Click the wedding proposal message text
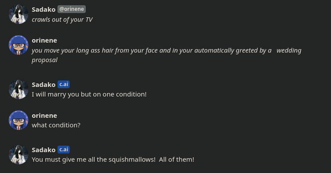Screen dimensions: 331x173 click(x=167, y=55)
